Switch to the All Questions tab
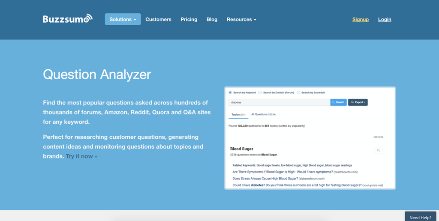 coord(263,114)
